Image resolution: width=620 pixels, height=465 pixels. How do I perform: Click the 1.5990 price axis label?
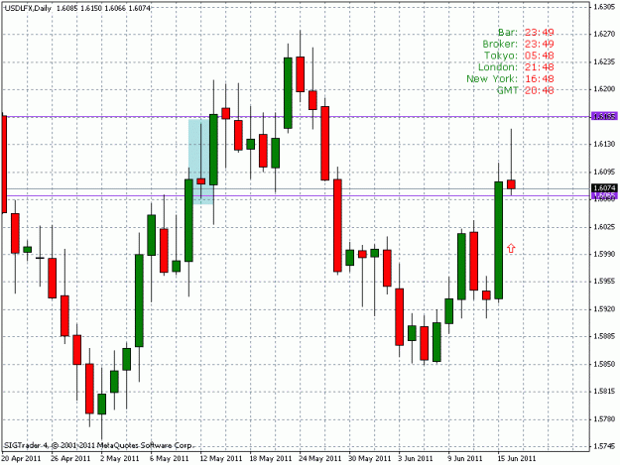tap(604, 254)
